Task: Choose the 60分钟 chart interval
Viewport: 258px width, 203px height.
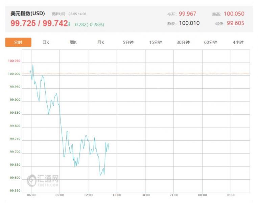Action: point(211,42)
